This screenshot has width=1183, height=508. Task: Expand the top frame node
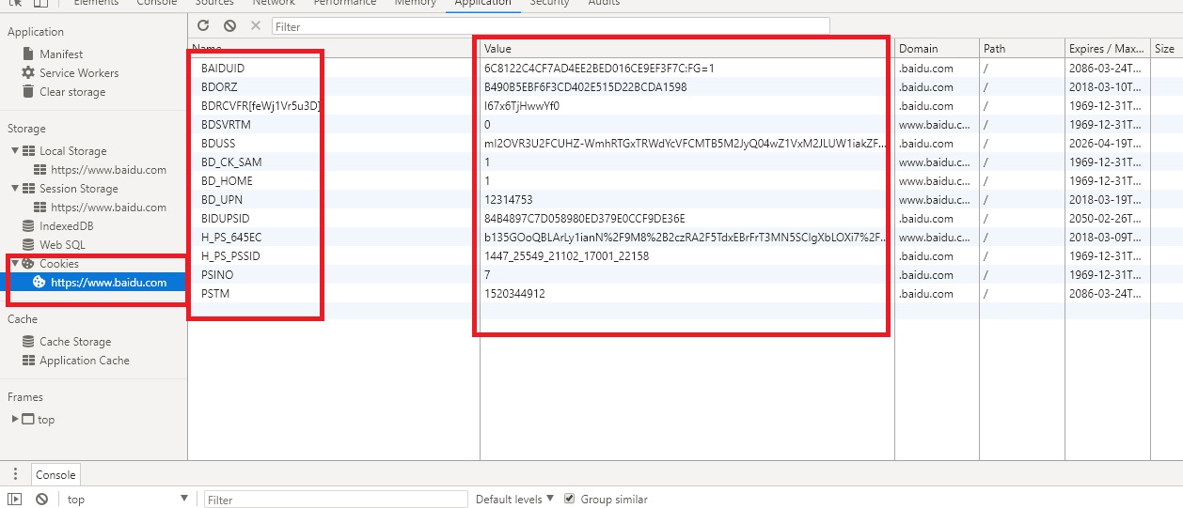coord(15,419)
